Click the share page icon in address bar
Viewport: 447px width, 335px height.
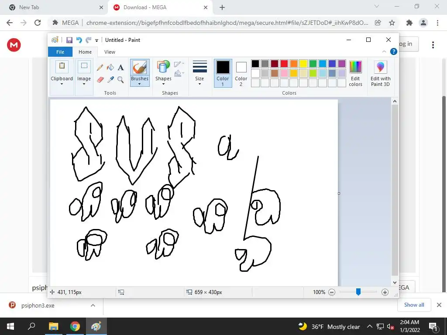[378, 23]
